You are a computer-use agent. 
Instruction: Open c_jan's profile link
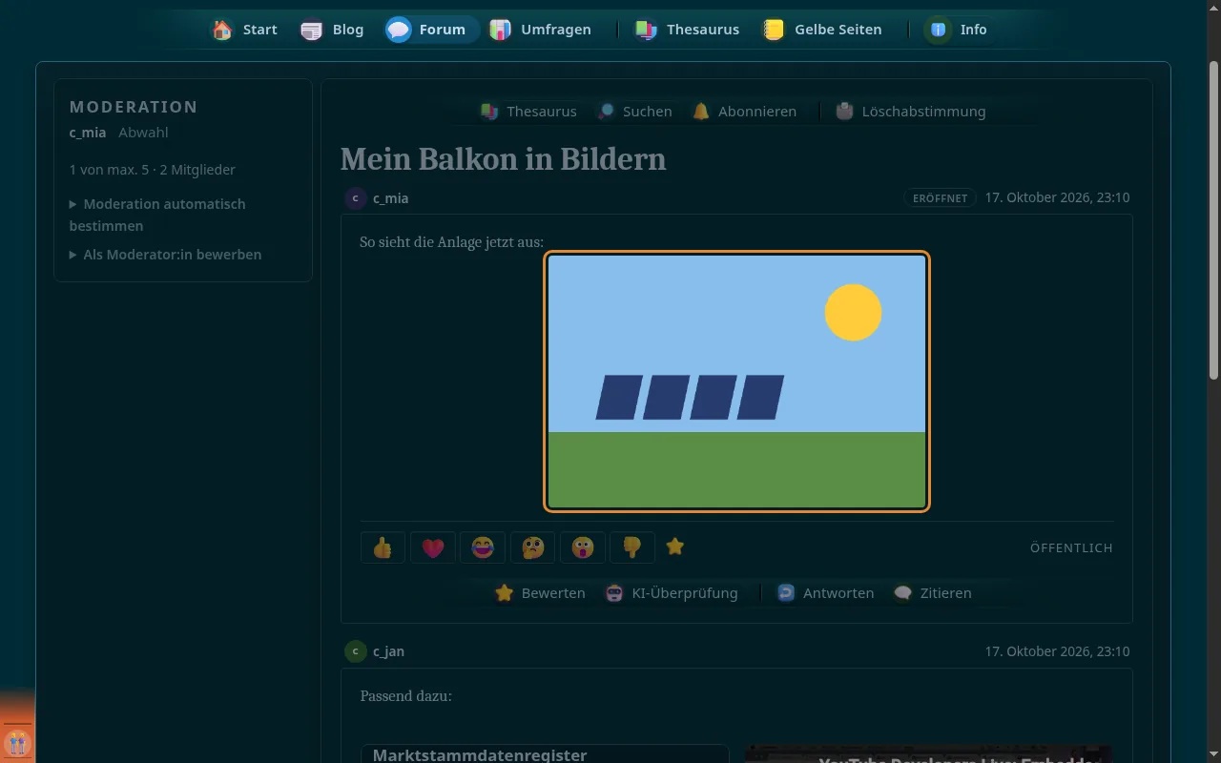388,651
